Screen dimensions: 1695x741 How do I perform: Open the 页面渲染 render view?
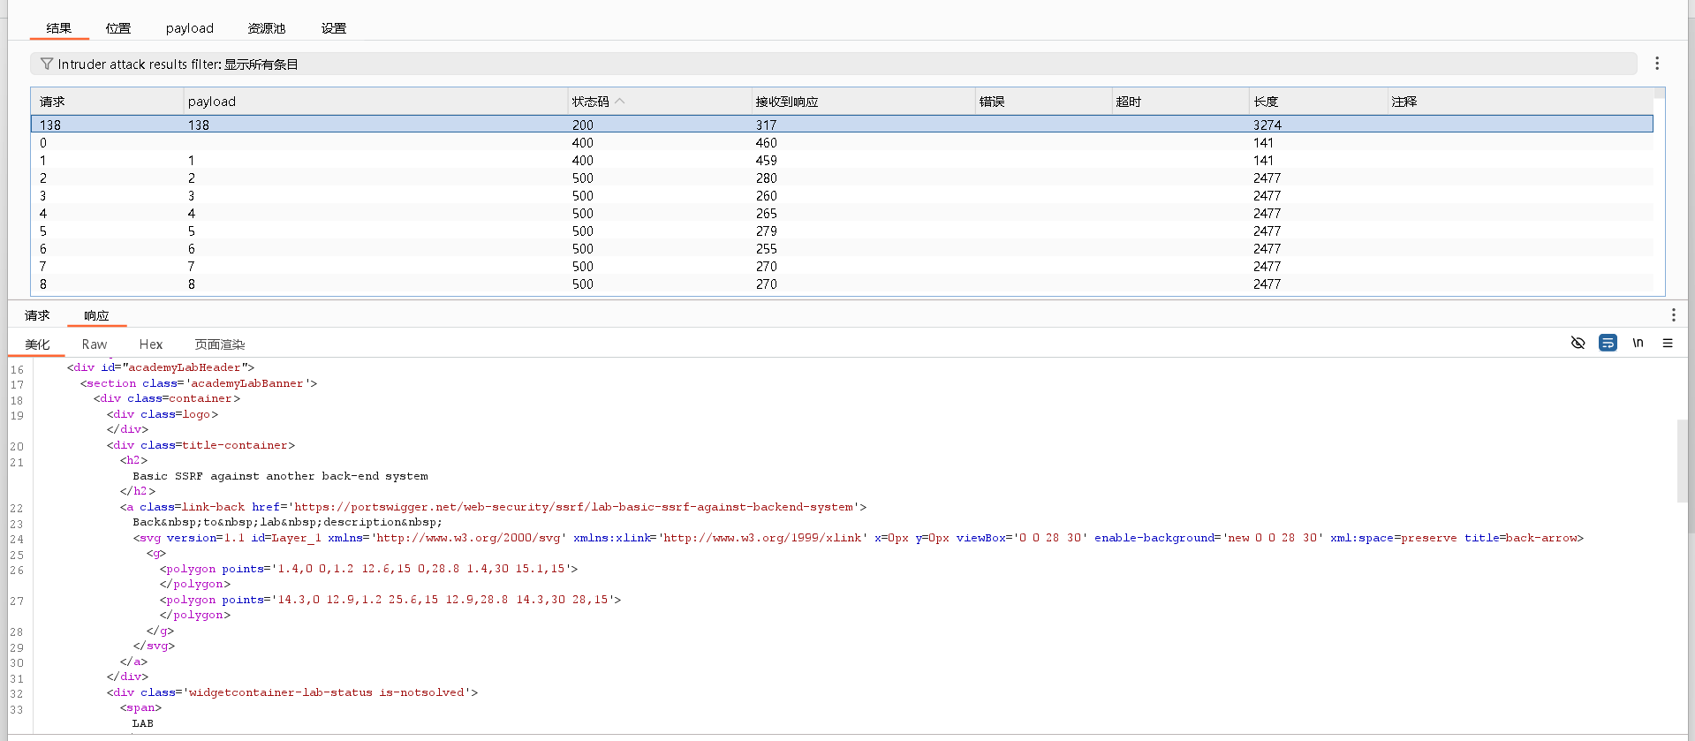click(x=220, y=344)
